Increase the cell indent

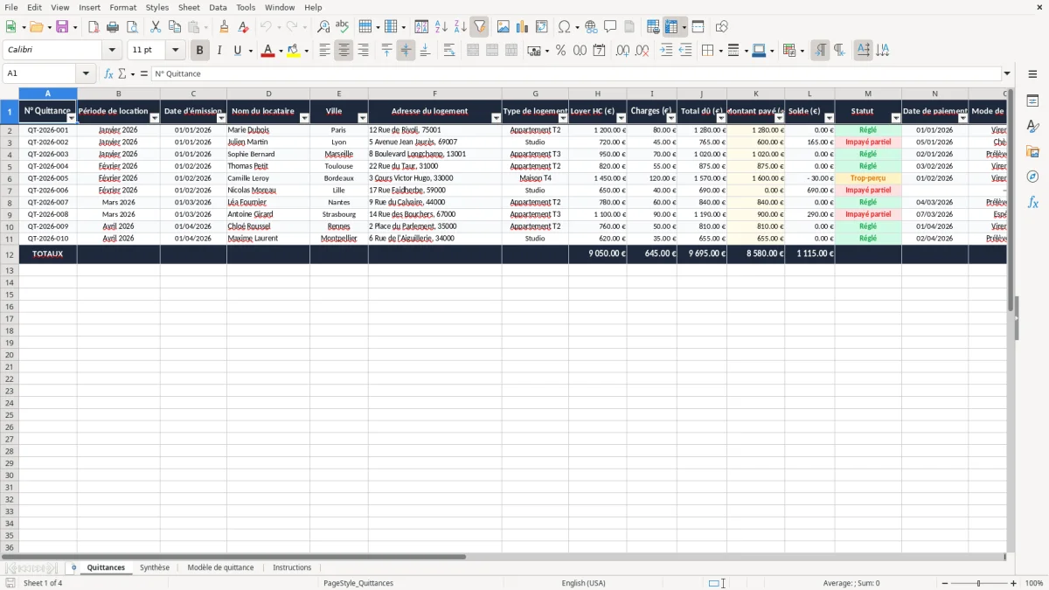(666, 51)
